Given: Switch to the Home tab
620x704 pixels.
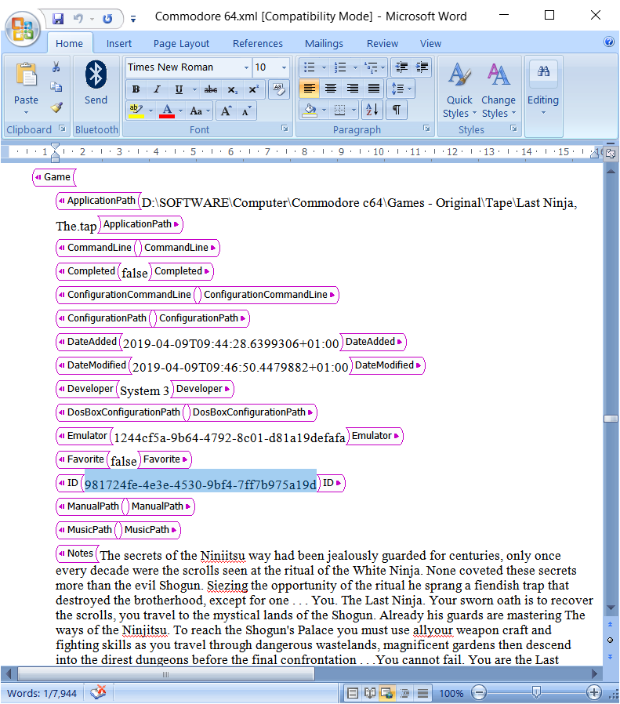Looking at the screenshot, I should click(x=69, y=43).
